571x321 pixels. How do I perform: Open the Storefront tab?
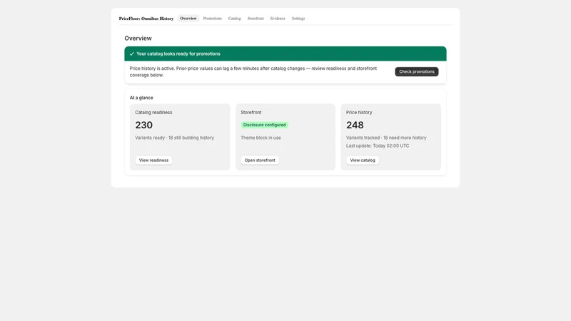point(256,19)
